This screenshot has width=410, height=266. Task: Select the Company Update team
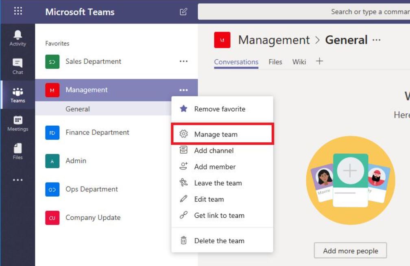tap(103, 218)
